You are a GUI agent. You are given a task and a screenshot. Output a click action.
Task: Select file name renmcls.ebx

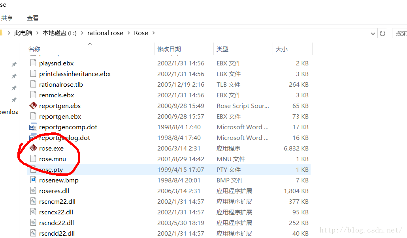coord(57,95)
